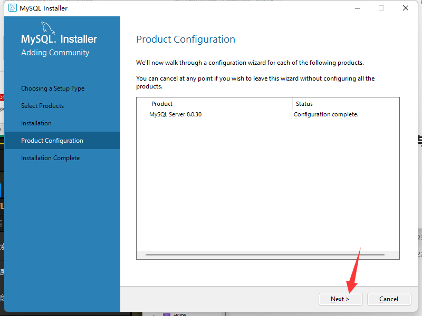This screenshot has width=422, height=316.
Task: Click the greyed-out maximize window button
Action: [381, 8]
